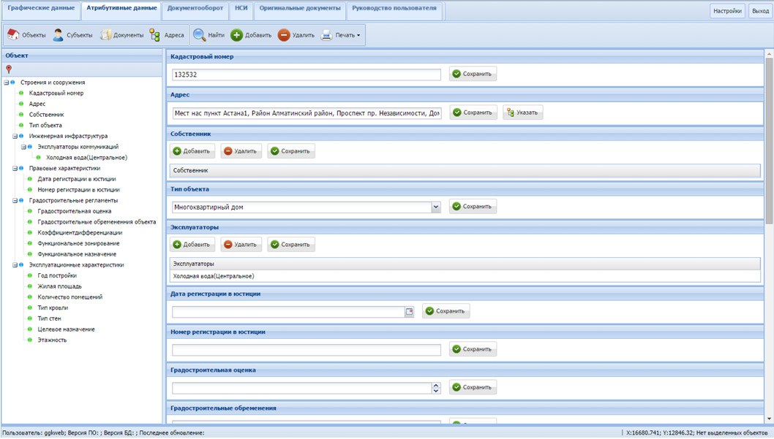Open Адреса from the toolbar
This screenshot has width=774, height=439.
coord(155,35)
